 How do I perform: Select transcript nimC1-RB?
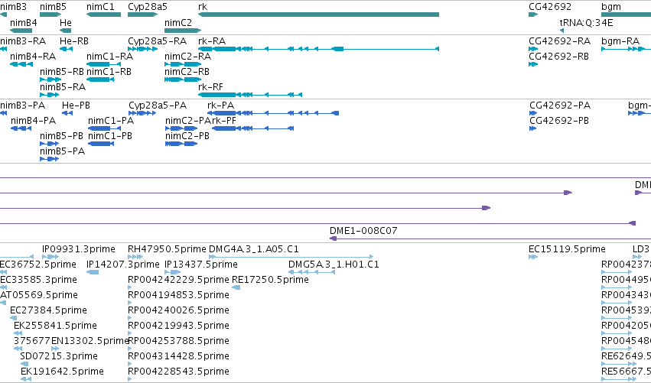109,72
